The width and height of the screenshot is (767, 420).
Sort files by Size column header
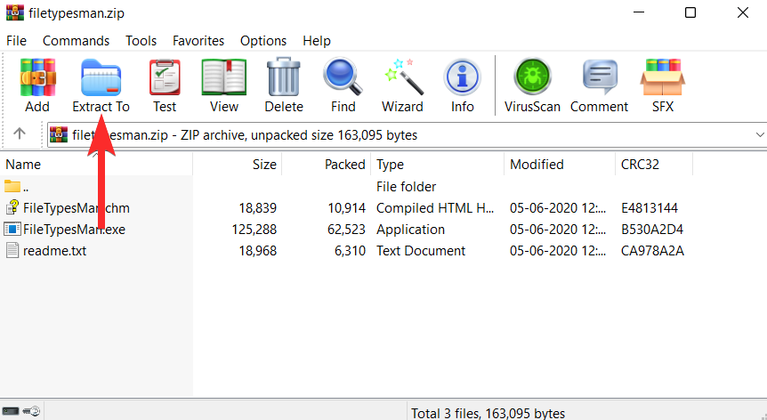tap(238, 165)
